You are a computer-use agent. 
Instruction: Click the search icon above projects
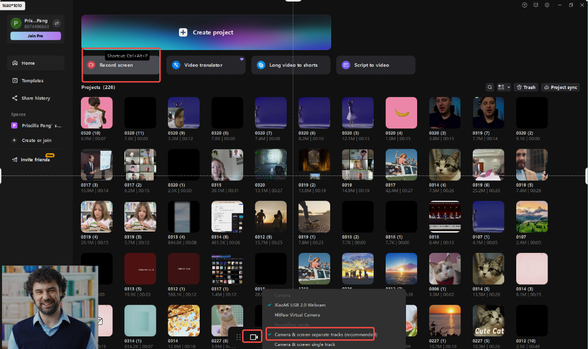tap(489, 87)
